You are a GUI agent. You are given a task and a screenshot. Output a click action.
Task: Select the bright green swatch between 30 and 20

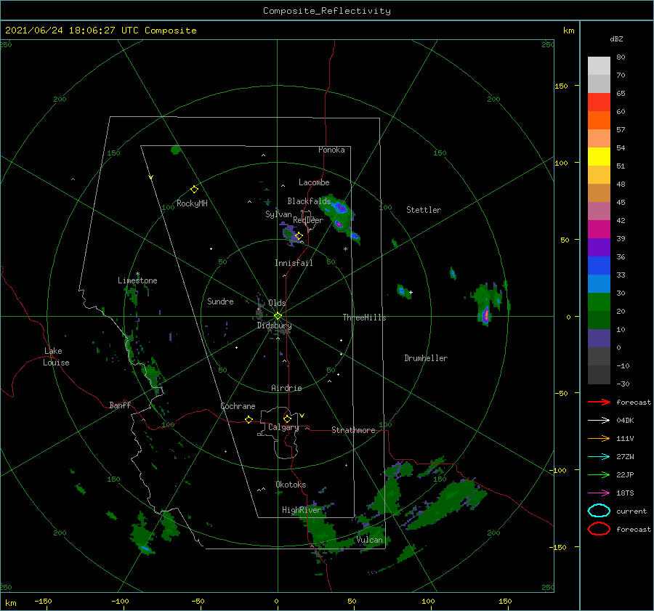coord(599,302)
